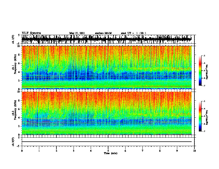The height and width of the screenshot is (169, 219).
Task: Click the "8" tick on the time axis
Action: (160, 151)
